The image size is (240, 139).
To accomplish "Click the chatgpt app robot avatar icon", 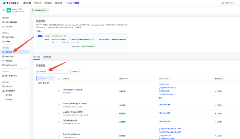I will point(9,10).
